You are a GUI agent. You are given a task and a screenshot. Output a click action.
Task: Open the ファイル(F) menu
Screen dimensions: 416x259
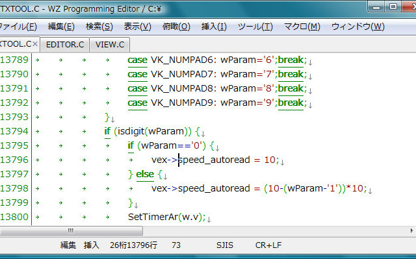click(x=18, y=27)
